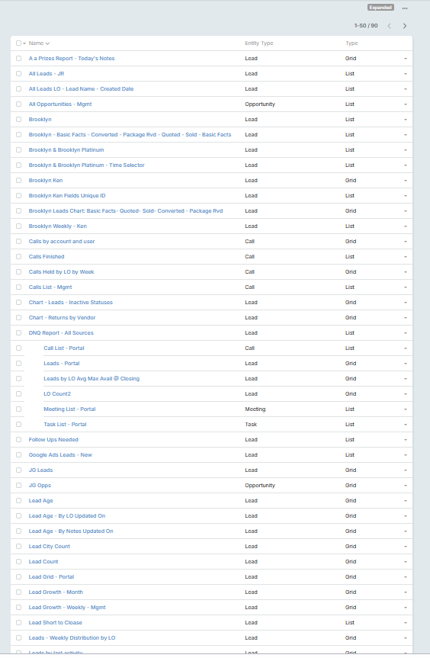Open Leads - Weekly Distribution by LO
Viewport: 430px width, 658px height.
click(72, 638)
